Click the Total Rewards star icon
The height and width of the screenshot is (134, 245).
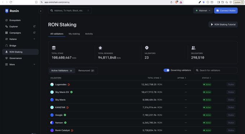coord(100,48)
